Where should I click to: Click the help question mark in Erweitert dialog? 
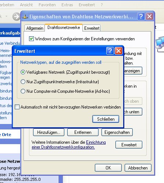coord(110,51)
